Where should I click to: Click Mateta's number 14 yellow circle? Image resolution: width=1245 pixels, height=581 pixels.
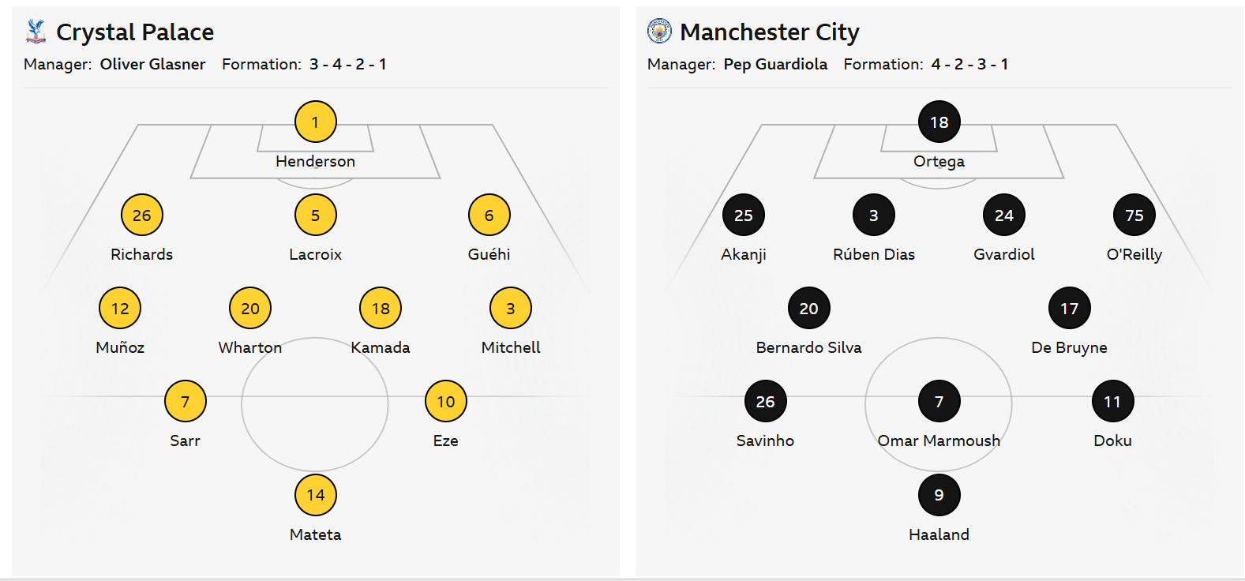316,495
